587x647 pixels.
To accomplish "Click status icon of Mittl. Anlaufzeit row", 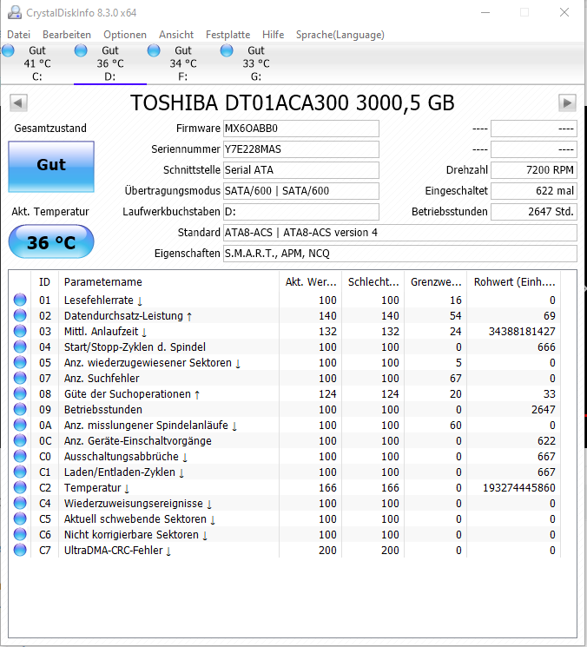I will [20, 331].
